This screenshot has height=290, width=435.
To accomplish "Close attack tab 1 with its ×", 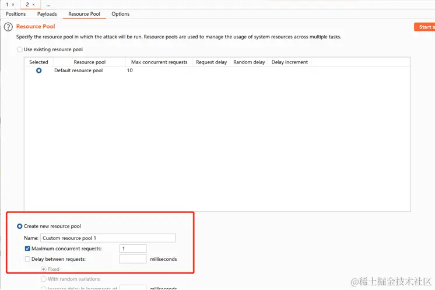I will tap(13, 5).
